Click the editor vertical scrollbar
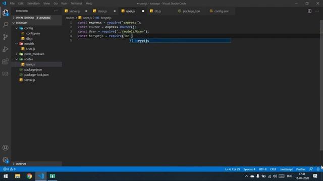323x181 pixels. [x=321, y=85]
